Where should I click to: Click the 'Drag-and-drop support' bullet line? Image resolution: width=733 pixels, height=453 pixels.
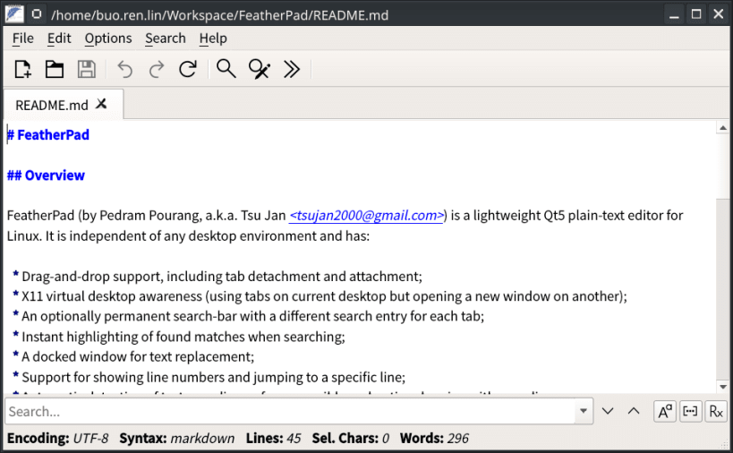pyautogui.click(x=217, y=277)
